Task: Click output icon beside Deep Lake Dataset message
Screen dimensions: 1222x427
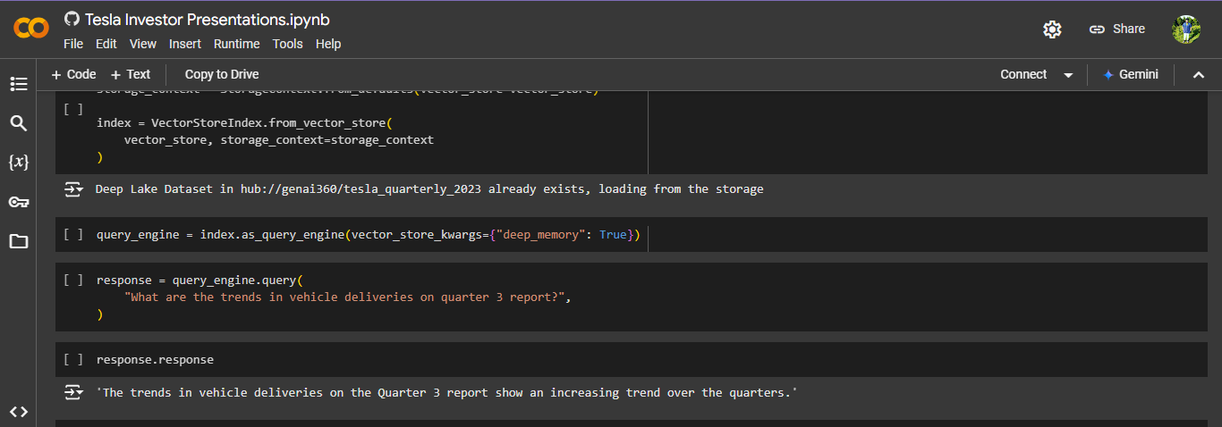Action: click(x=73, y=189)
